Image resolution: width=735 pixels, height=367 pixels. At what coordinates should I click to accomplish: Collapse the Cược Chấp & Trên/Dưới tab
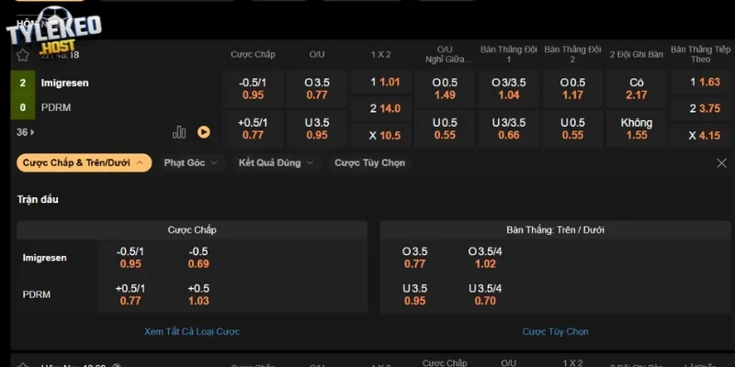pyautogui.click(x=85, y=162)
